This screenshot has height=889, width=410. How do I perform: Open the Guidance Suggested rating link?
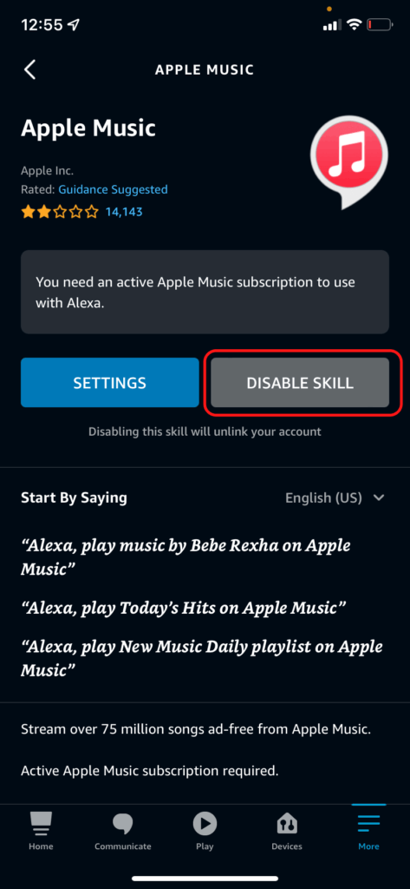(x=113, y=189)
